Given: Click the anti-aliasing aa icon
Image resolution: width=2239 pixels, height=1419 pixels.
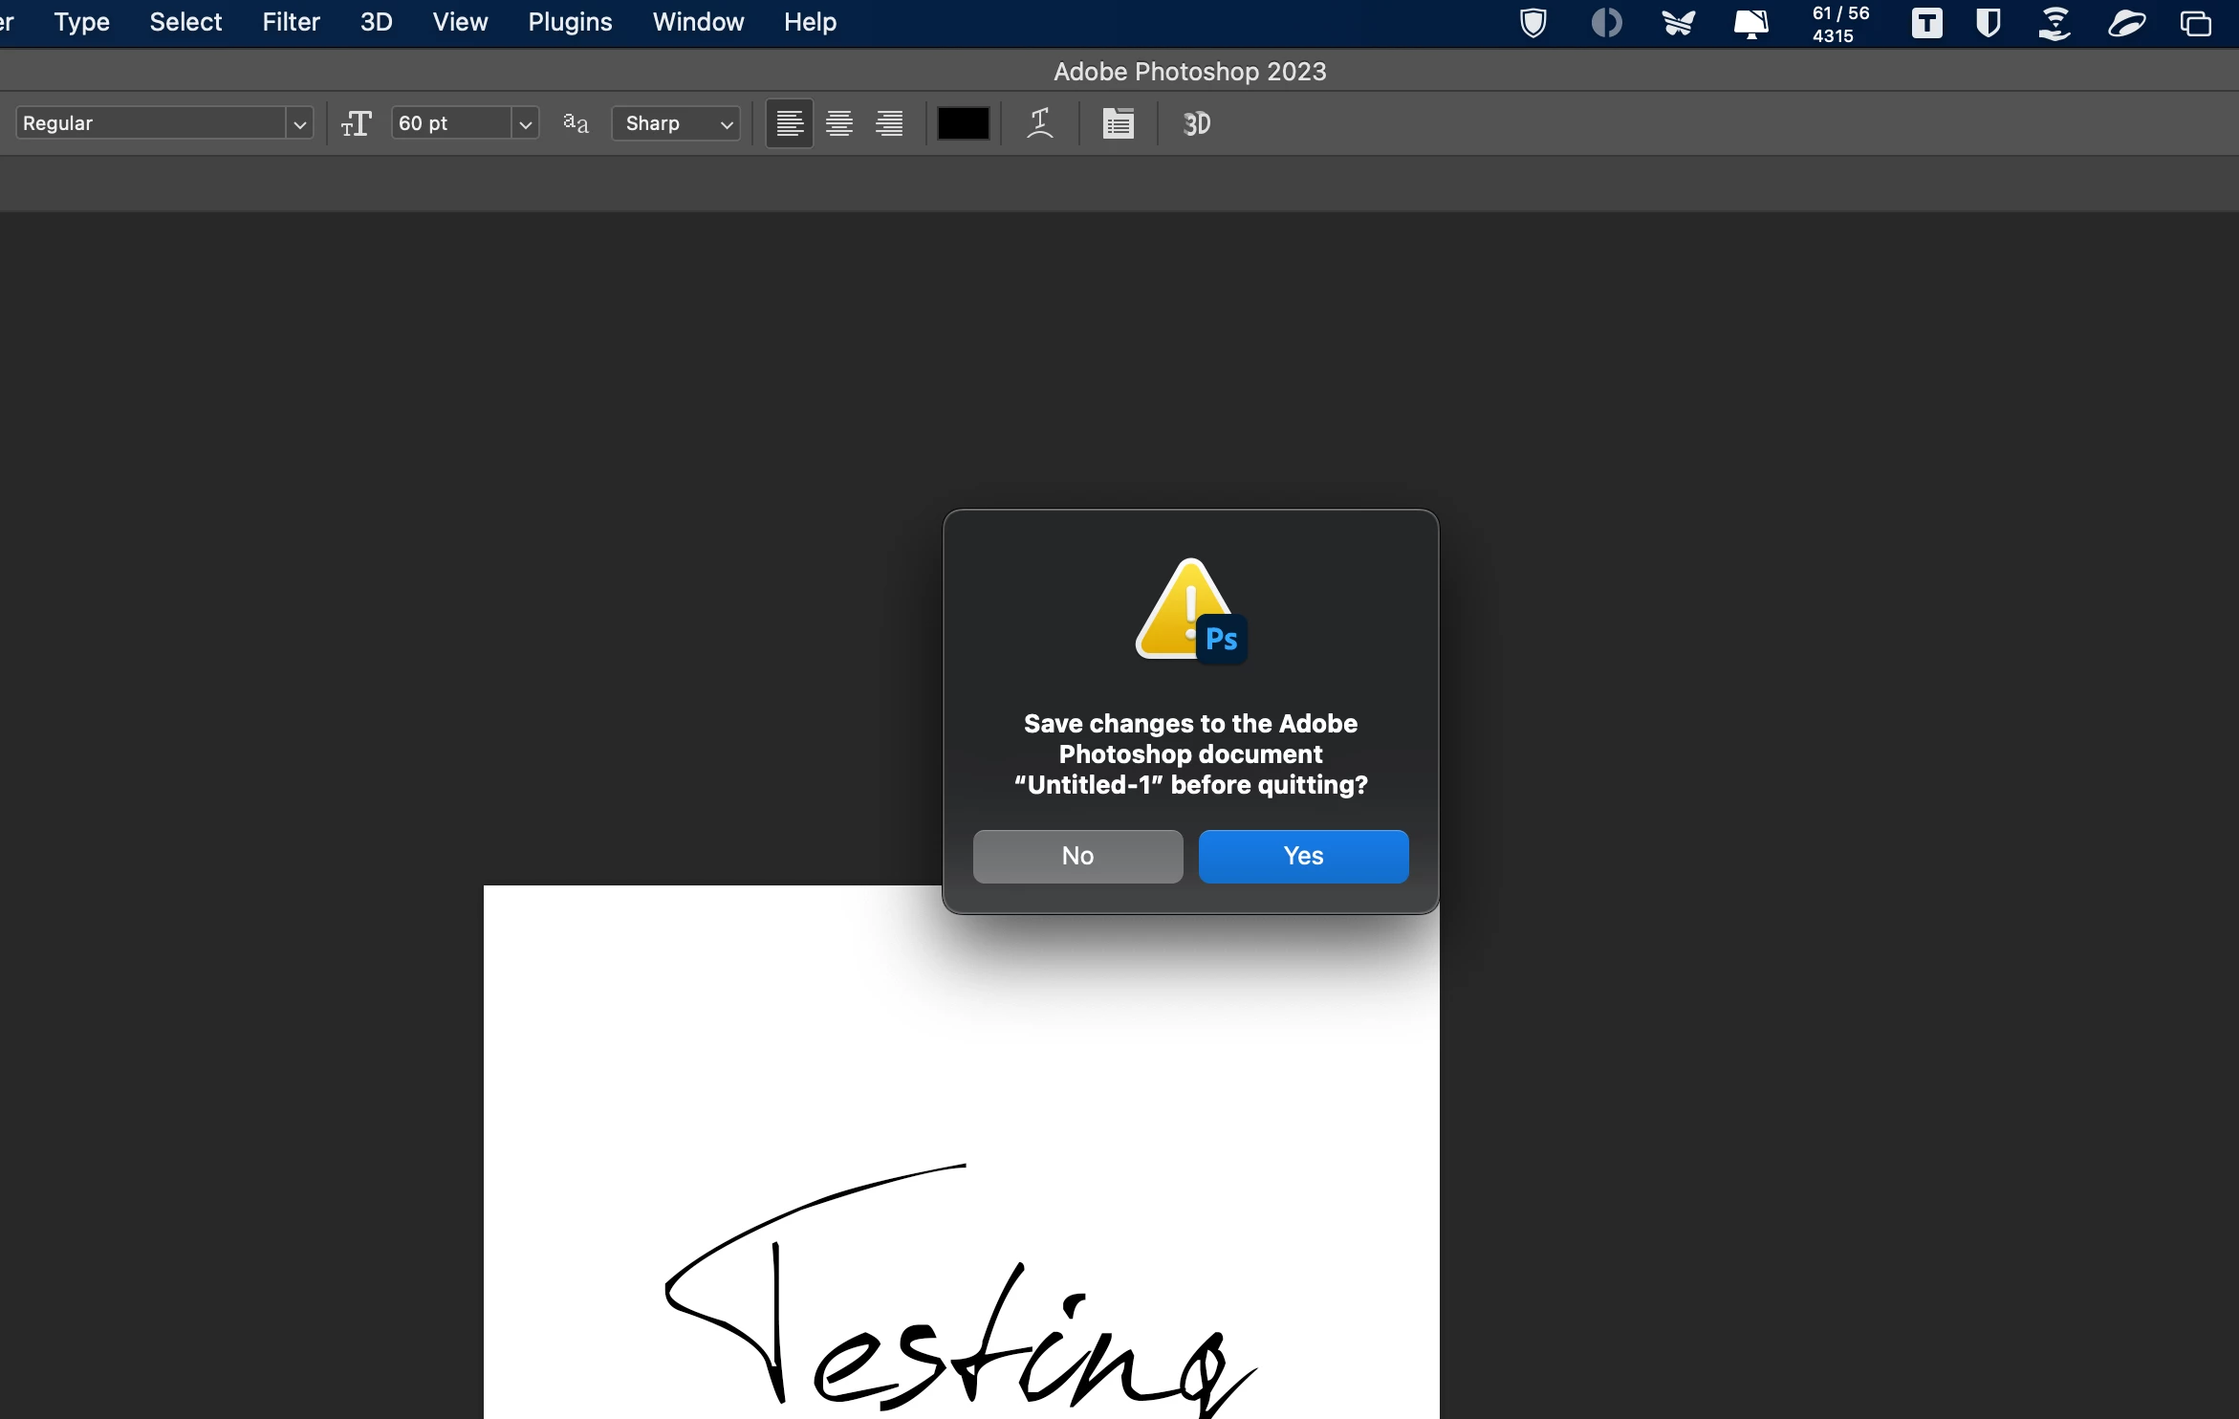Looking at the screenshot, I should click(576, 123).
